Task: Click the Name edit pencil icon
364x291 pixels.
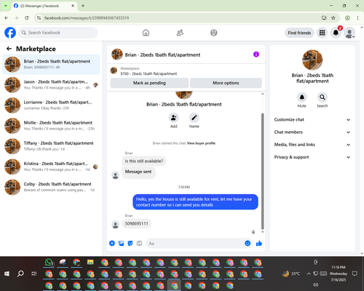Action: [194, 118]
